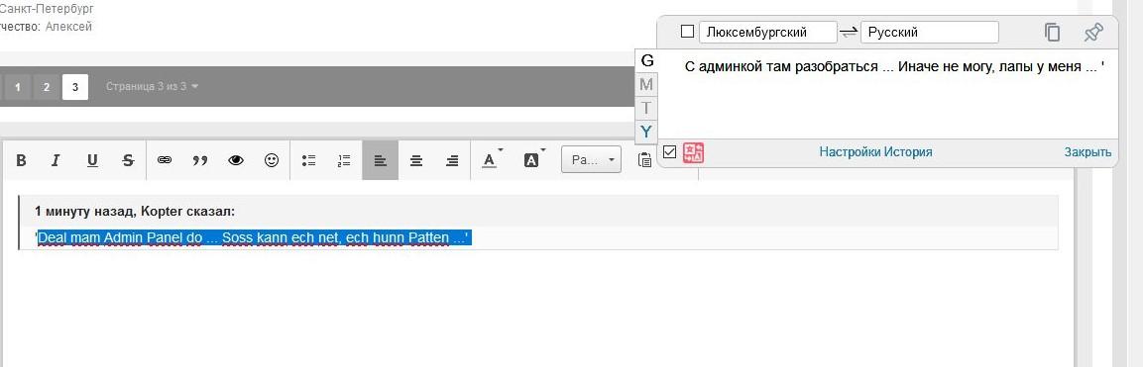Image resolution: width=1143 pixels, height=367 pixels.
Task: Click the eye spoiler icon
Action: pos(236,160)
